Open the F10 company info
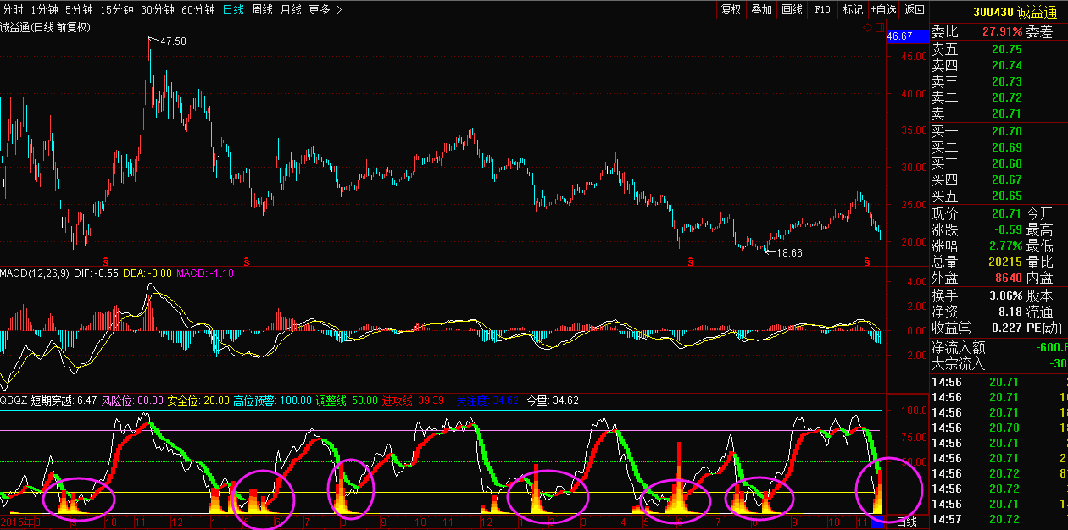 (x=822, y=9)
